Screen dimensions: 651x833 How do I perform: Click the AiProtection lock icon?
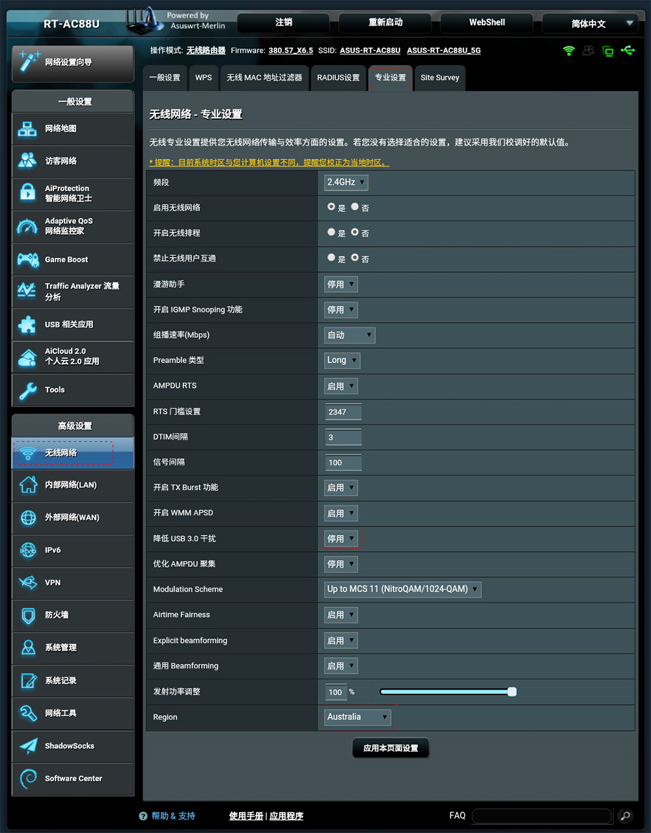pos(27,193)
